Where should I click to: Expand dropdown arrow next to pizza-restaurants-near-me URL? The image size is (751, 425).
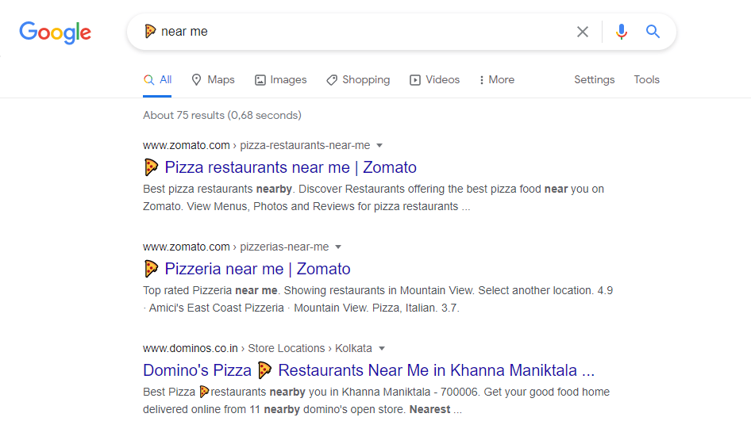click(x=379, y=145)
